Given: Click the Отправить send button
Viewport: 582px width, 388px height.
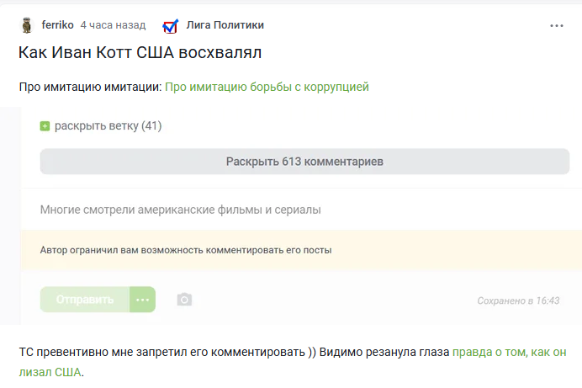Looking at the screenshot, I should (85, 300).
